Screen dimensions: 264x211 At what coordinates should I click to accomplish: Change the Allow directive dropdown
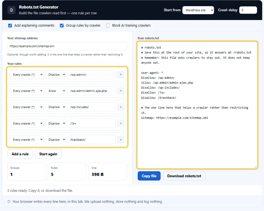[x=56, y=91]
